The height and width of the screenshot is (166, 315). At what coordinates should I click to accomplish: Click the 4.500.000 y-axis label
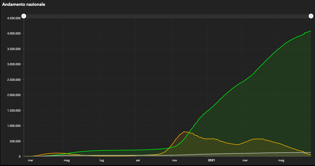14,18
